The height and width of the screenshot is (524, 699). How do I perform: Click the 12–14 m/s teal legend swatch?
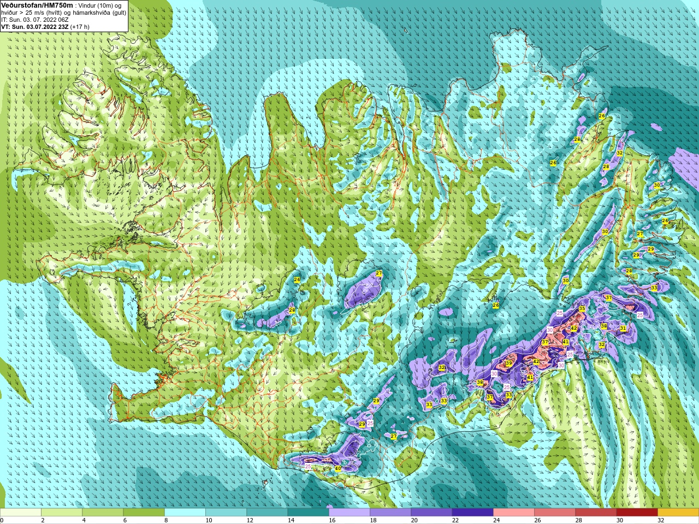(x=267, y=513)
